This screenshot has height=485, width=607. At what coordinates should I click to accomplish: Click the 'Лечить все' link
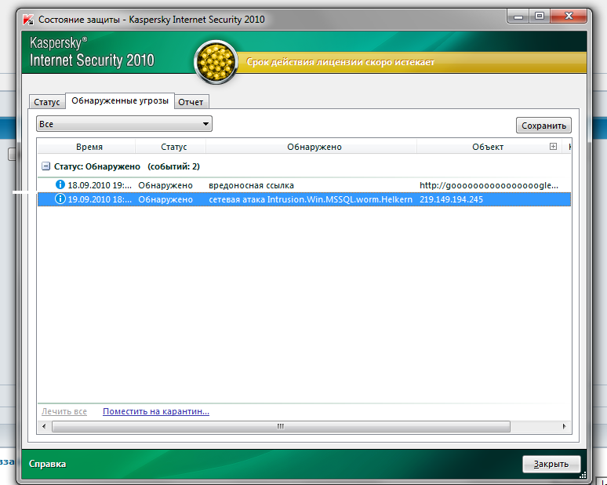point(64,411)
